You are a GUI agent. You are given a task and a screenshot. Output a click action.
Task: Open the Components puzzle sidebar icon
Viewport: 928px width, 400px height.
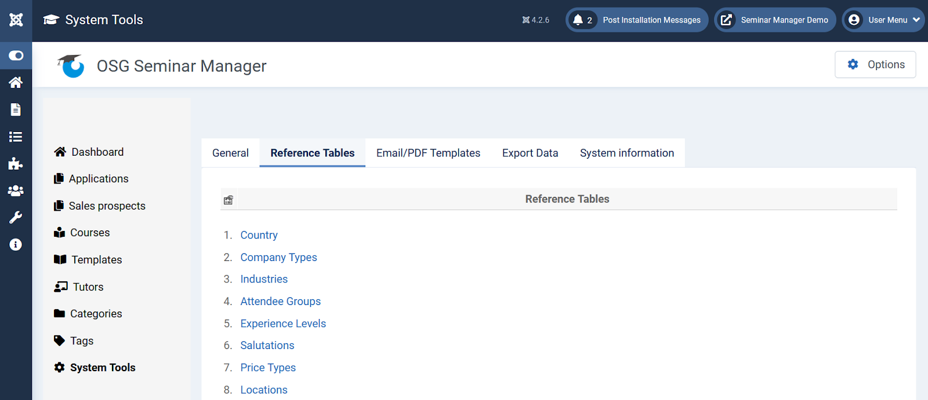[16, 163]
